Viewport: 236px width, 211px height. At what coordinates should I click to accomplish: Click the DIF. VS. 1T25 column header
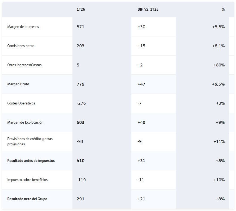146,9
